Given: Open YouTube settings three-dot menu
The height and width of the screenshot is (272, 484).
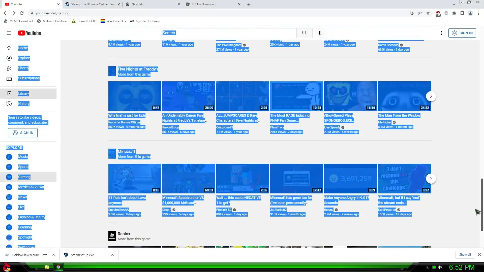Looking at the screenshot, I should tap(441, 33).
